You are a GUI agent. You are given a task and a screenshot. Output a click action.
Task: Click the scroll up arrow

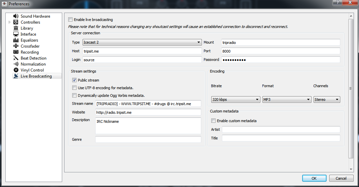click(351, 16)
